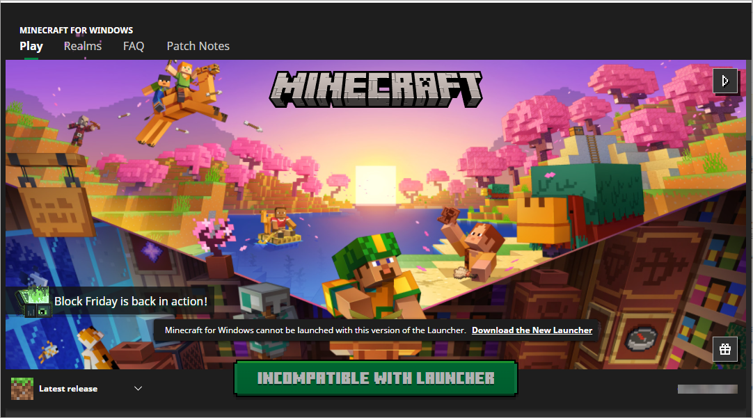Click Download the New Launcher link

(532, 330)
